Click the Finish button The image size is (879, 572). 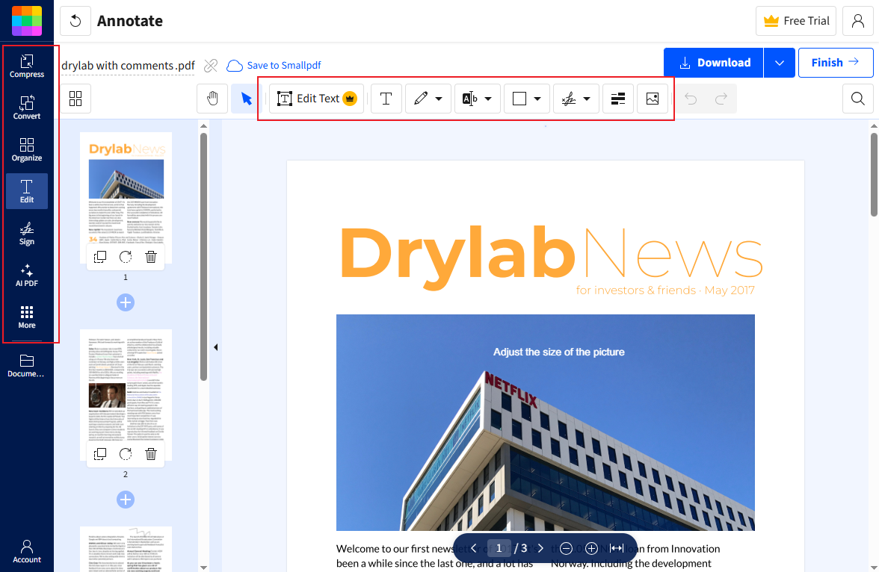tap(836, 63)
